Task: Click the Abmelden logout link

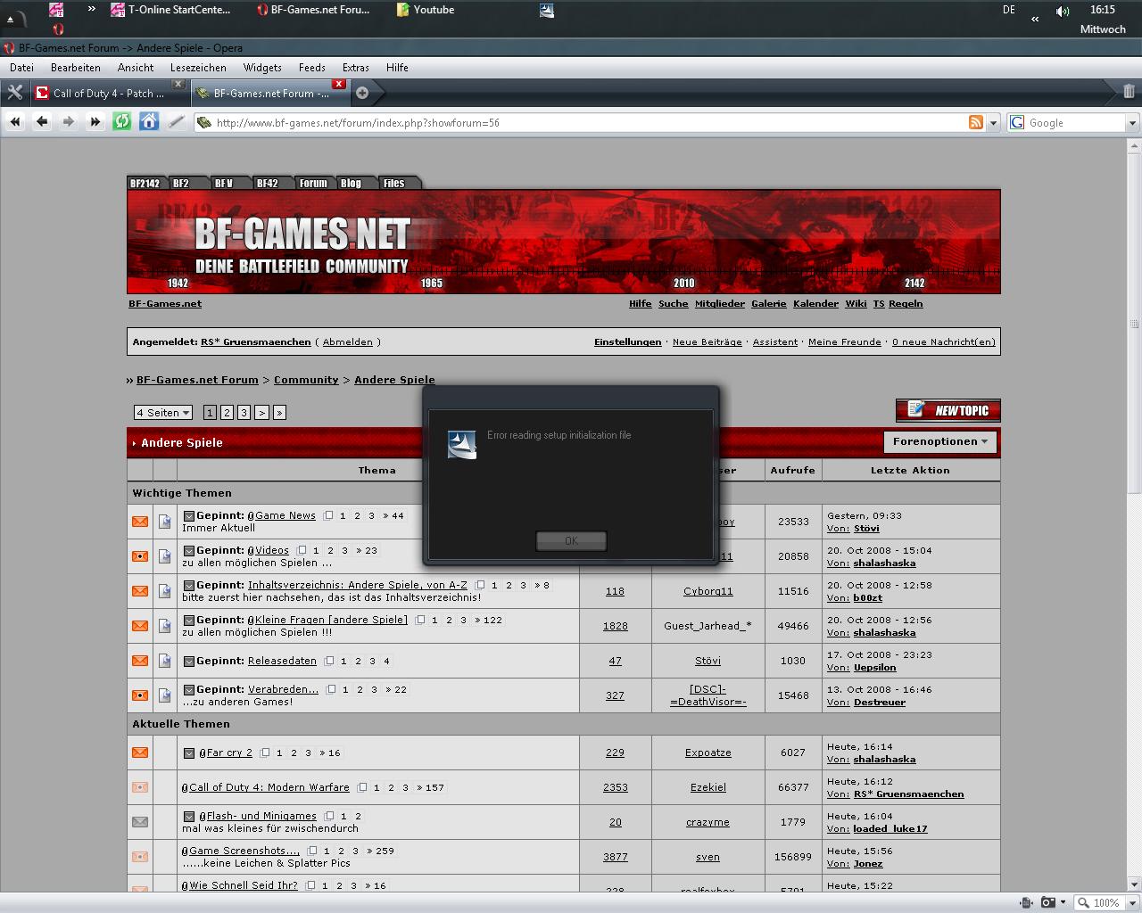Action: tap(347, 342)
